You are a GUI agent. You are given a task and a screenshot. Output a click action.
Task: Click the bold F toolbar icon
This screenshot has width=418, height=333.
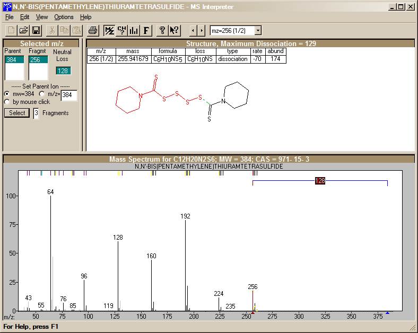pos(146,30)
